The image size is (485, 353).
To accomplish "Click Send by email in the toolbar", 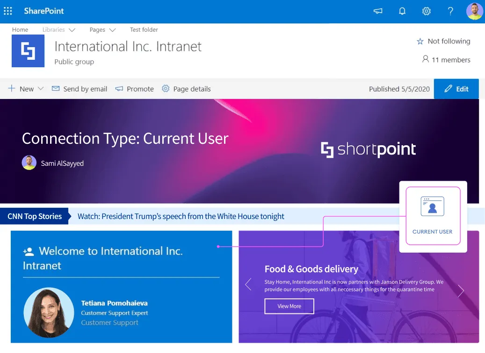I will coord(80,89).
